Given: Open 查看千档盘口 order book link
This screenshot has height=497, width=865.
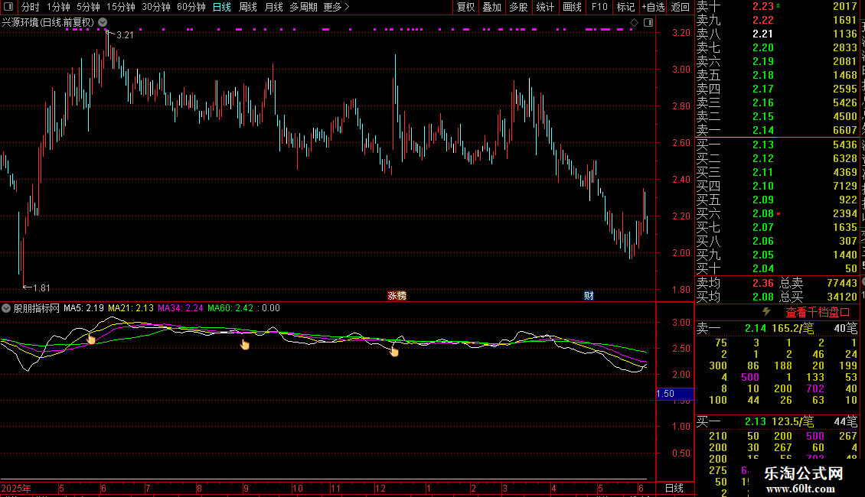Looking at the screenshot, I should pyautogui.click(x=817, y=313).
